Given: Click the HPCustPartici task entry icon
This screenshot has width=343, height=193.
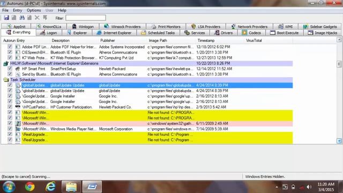Looking at the screenshot, I should click(18, 107).
